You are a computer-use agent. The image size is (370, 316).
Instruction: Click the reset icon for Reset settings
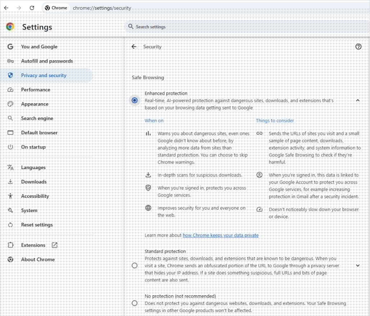tap(10, 225)
